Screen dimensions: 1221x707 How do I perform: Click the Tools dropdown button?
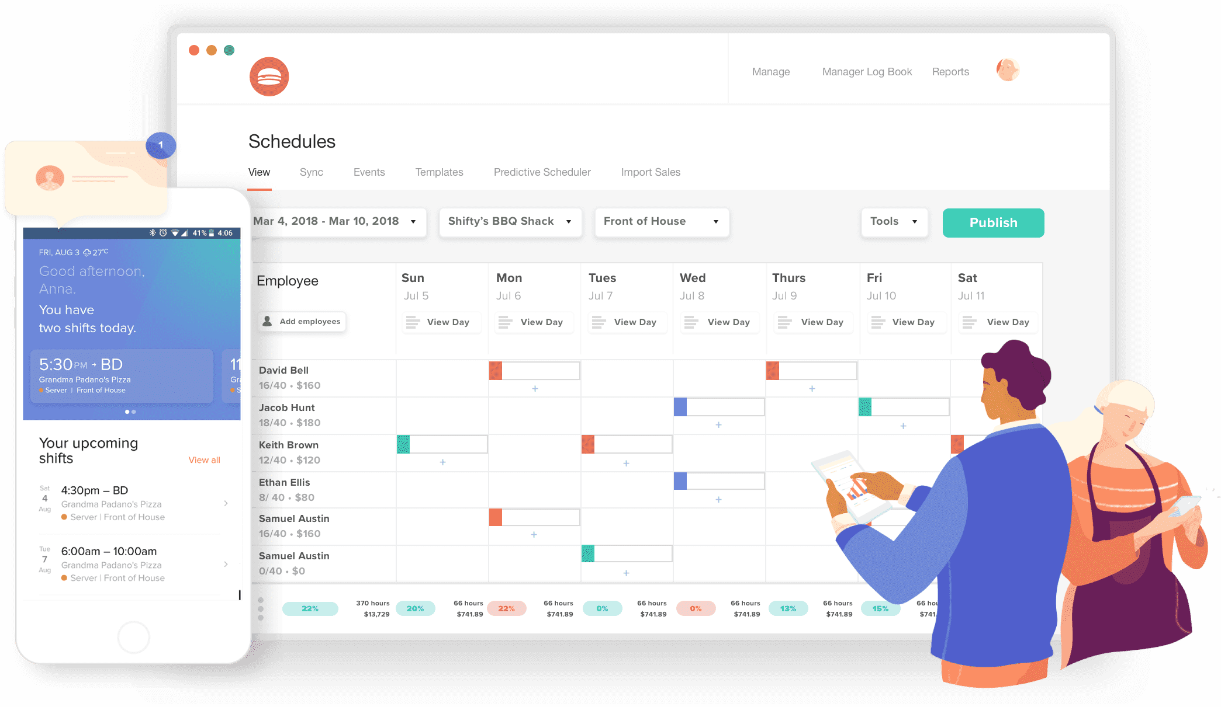(890, 222)
